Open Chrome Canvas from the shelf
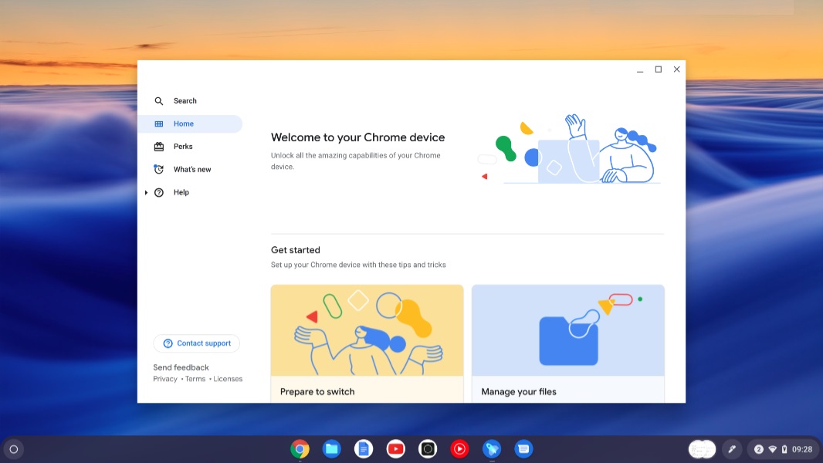 coord(492,448)
